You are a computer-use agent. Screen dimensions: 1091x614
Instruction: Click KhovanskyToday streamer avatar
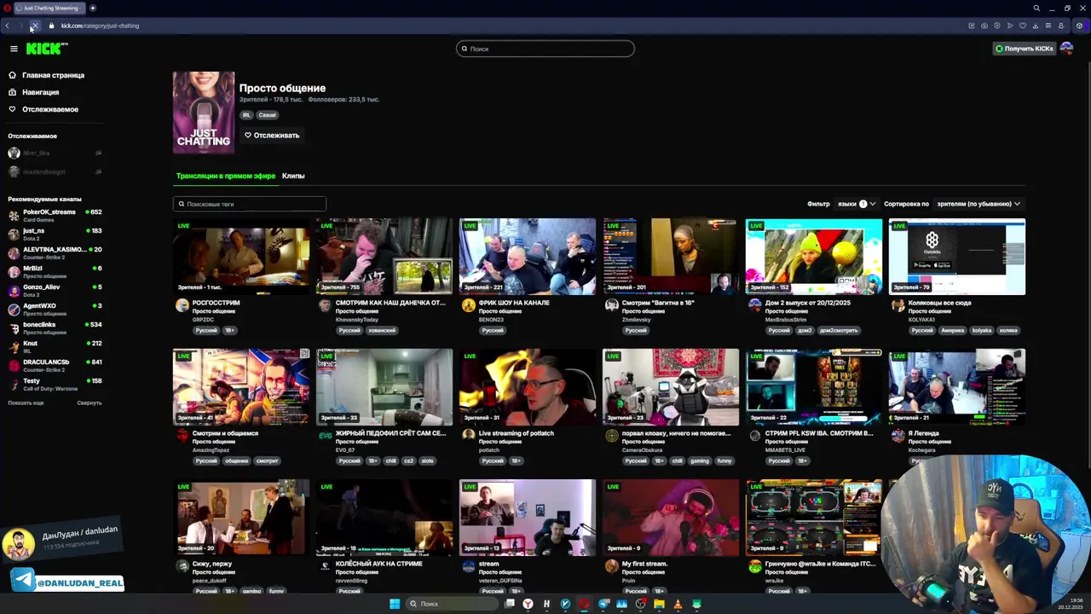pyautogui.click(x=325, y=305)
